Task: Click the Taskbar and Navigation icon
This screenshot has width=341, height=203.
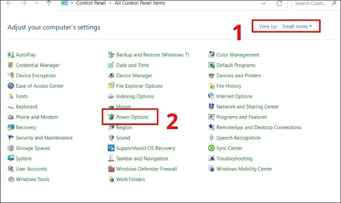Action: 111,158
